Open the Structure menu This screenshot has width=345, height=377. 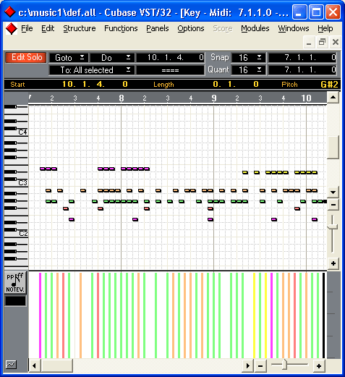(80, 28)
